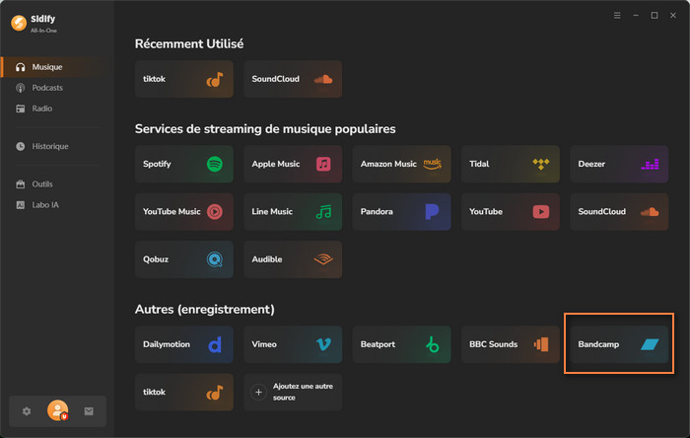Open Historique in the sidebar
Image resolution: width=690 pixels, height=438 pixels.
[50, 146]
